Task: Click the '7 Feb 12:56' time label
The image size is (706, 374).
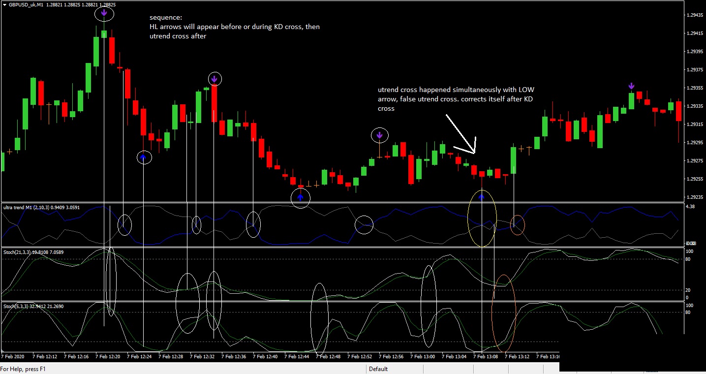Action: (391, 356)
